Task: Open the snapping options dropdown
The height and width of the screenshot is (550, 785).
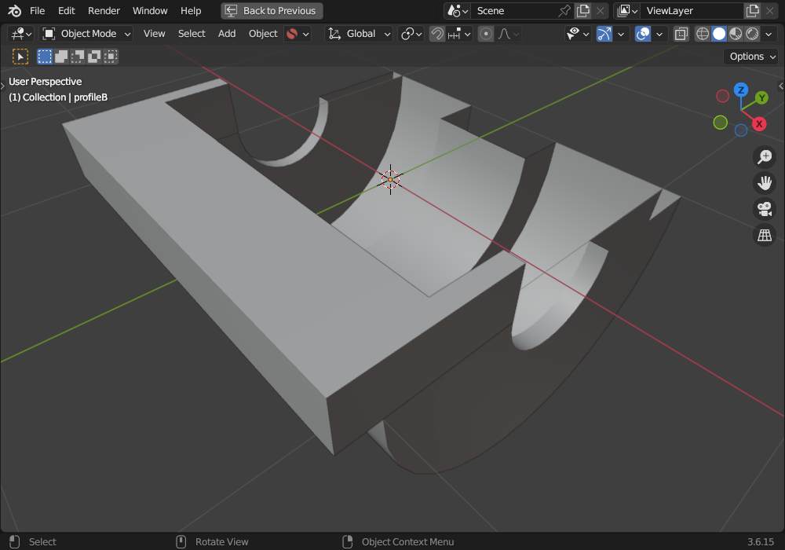Action: tap(459, 34)
